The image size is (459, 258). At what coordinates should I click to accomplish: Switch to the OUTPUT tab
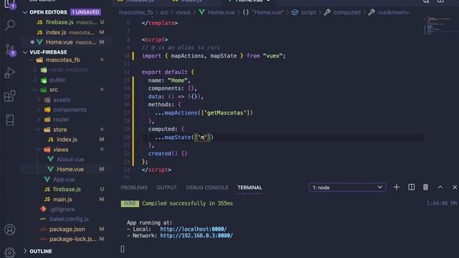point(166,188)
